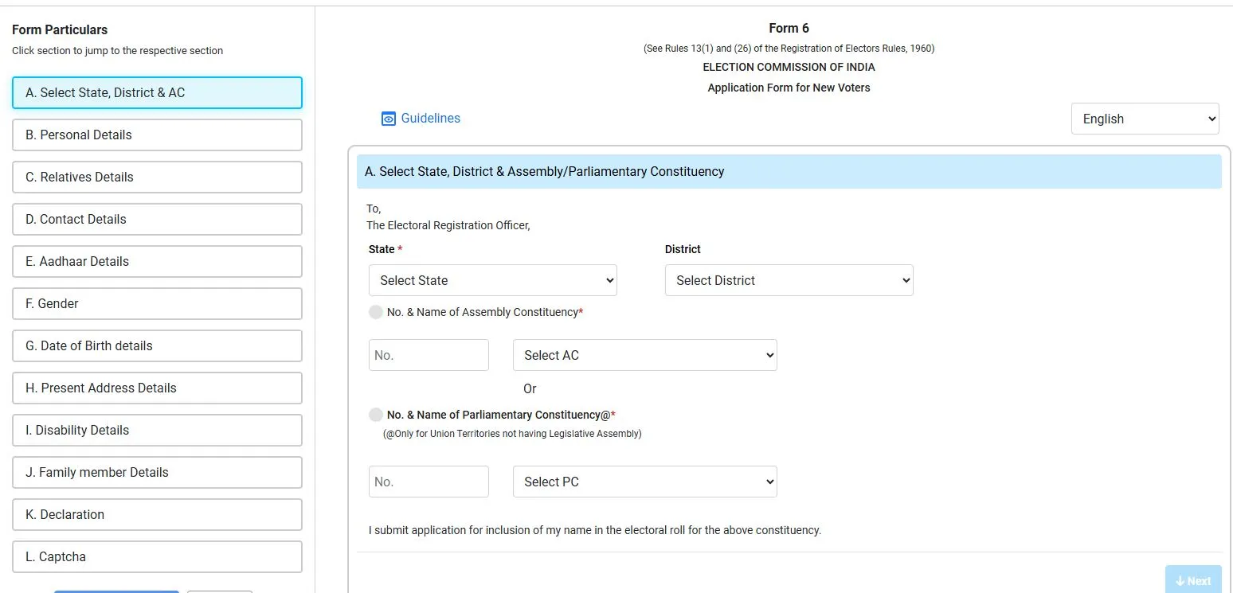The width and height of the screenshot is (1233, 593).
Task: Go to F. Gender section
Action: click(x=157, y=303)
